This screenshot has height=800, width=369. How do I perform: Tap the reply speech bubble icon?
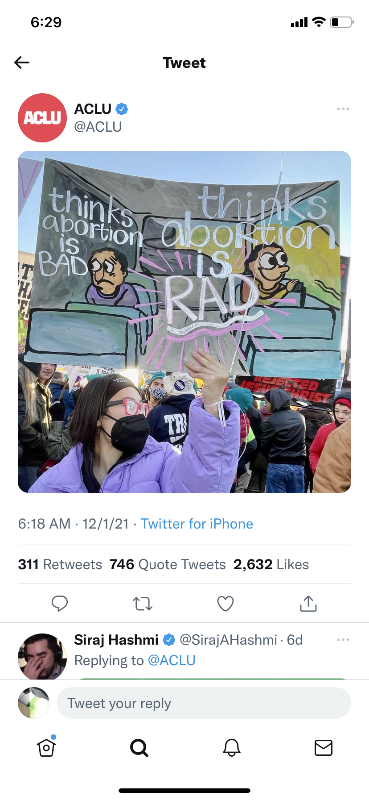coord(59,603)
